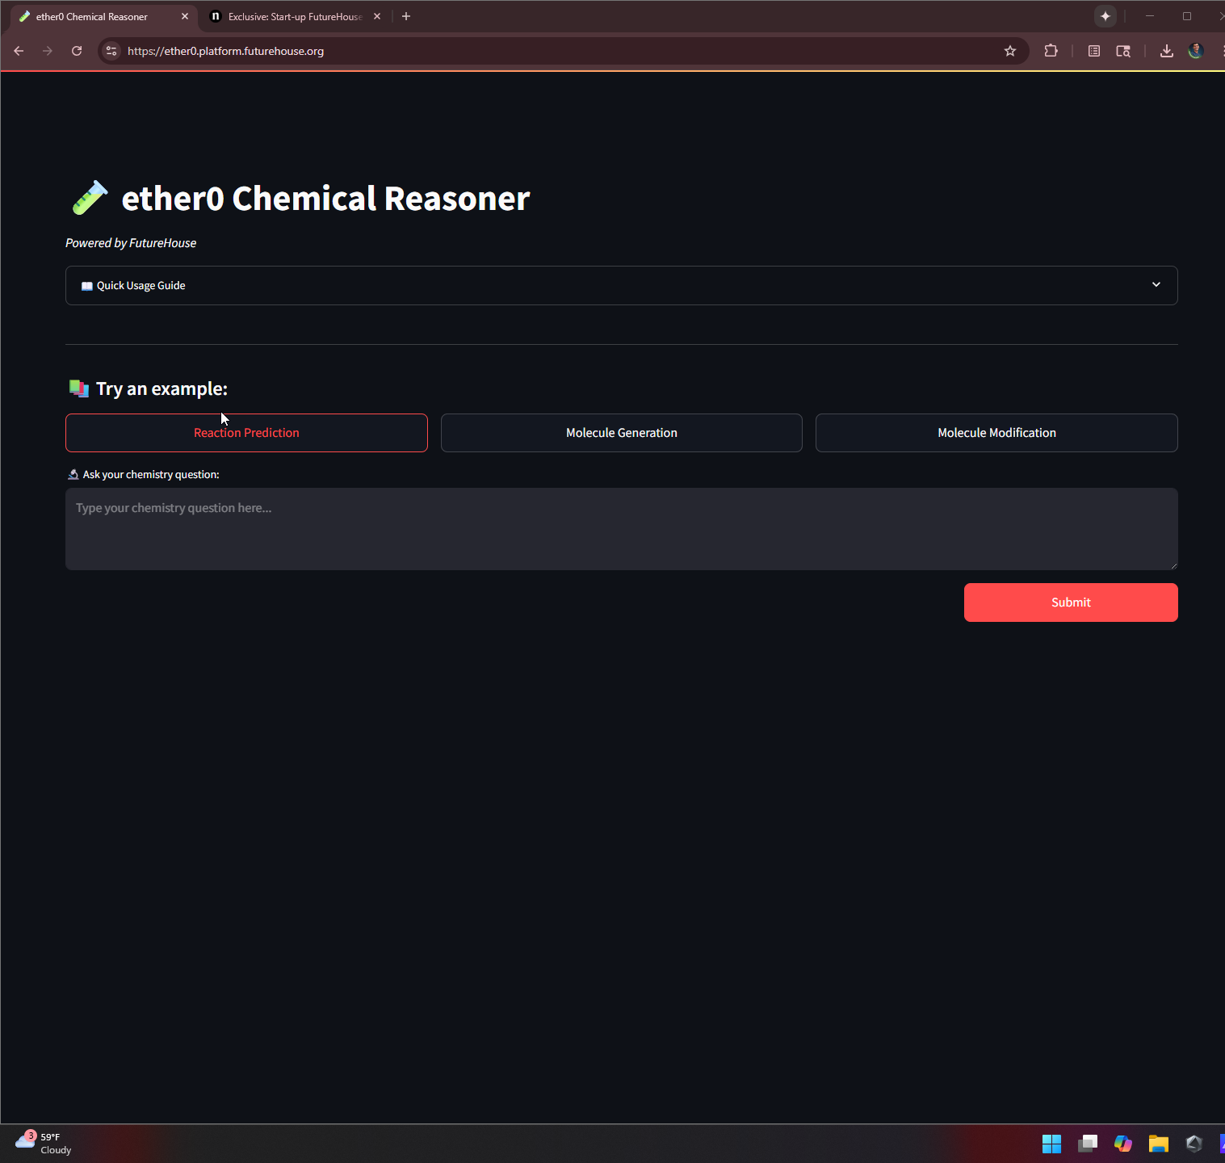The width and height of the screenshot is (1225, 1163).
Task: Open the weather widget showing 59°F Cloudy
Action: [44, 1144]
